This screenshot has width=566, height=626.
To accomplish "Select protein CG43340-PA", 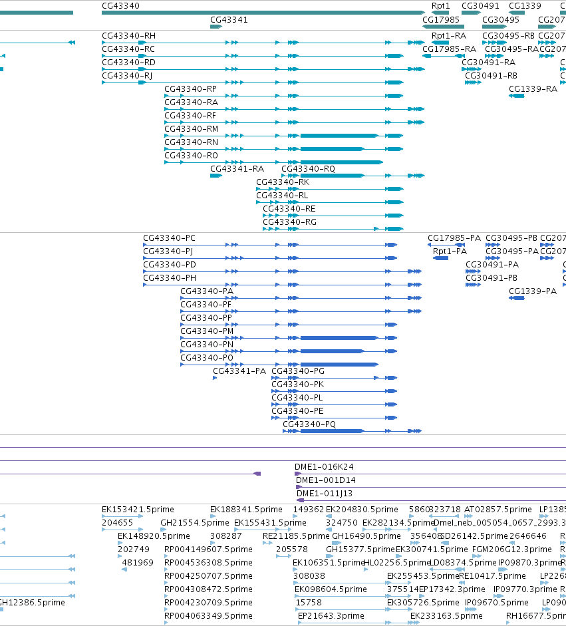I will (x=207, y=291).
